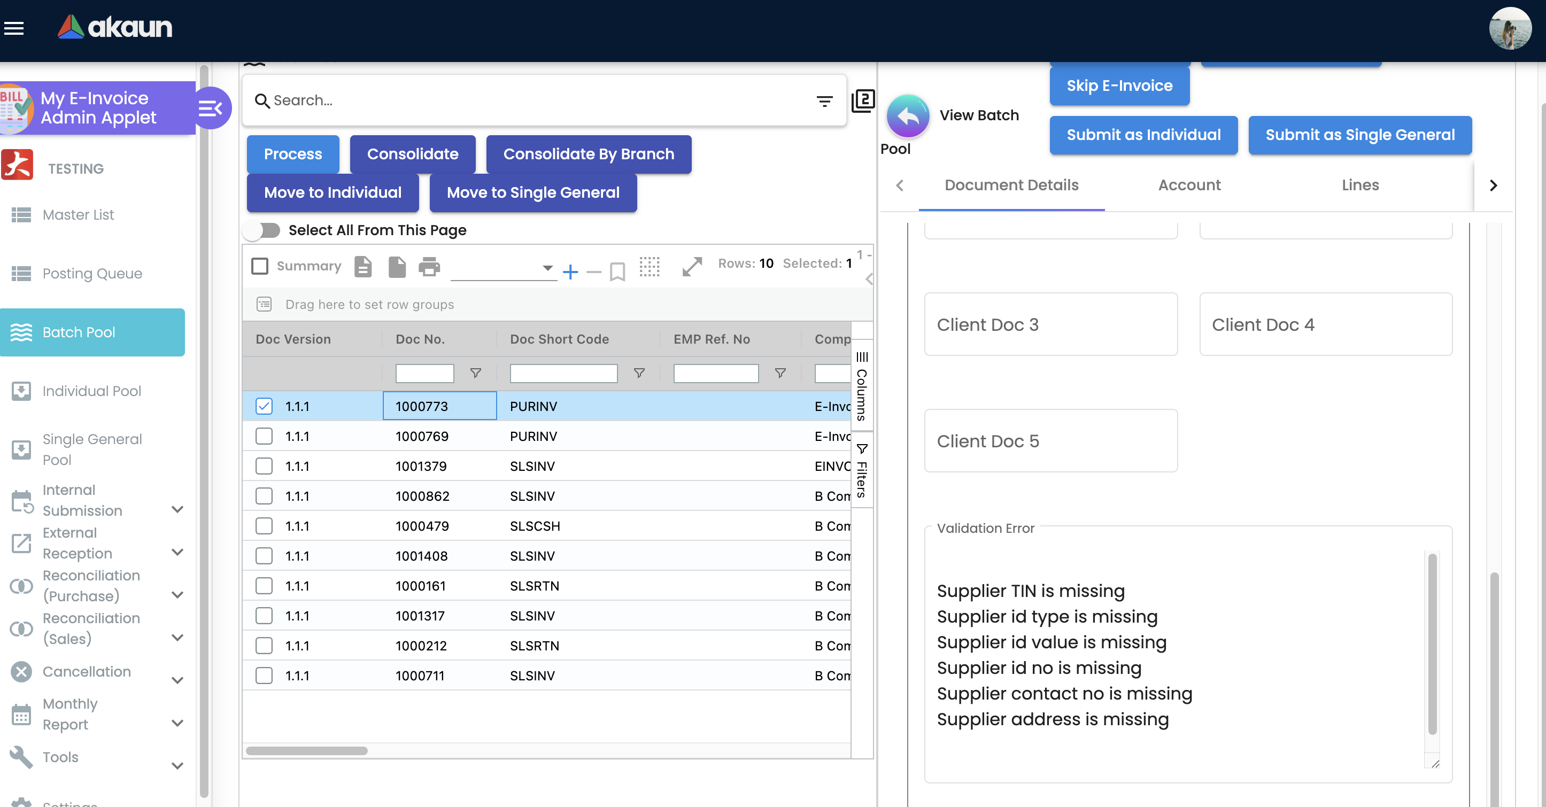Click the Process button
1546x807 pixels.
coord(293,154)
